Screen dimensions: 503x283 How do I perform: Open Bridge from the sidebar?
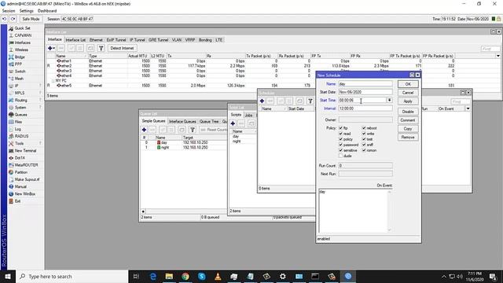point(19,57)
